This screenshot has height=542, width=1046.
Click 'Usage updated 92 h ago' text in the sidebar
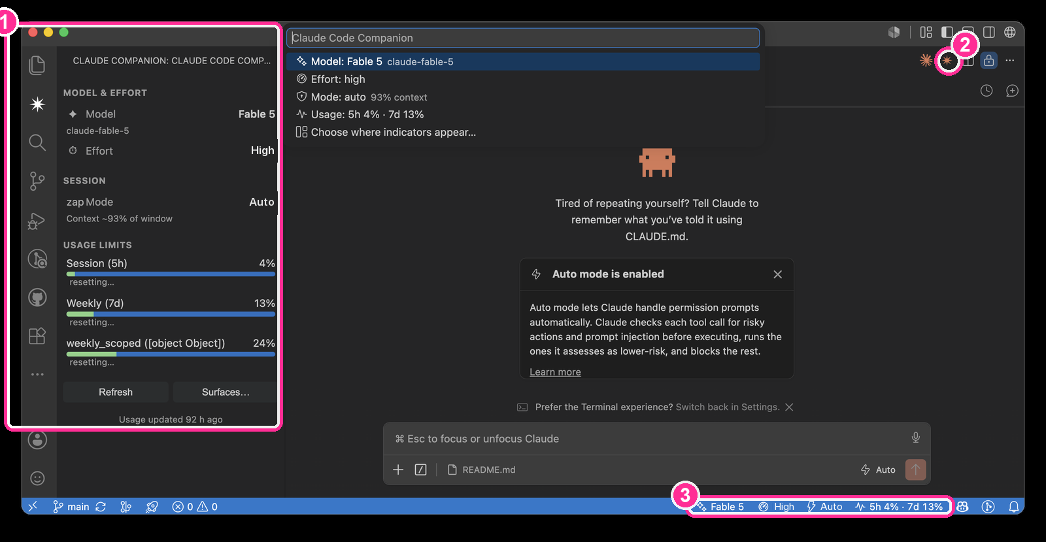coord(171,419)
